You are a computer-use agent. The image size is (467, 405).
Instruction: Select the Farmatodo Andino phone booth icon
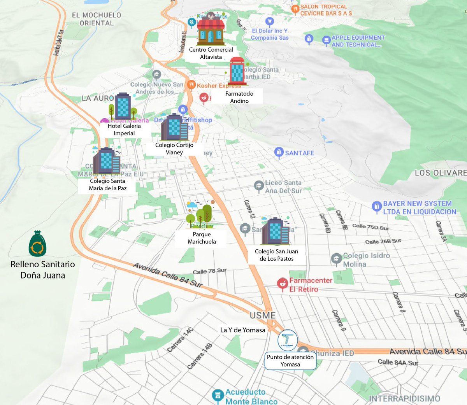[x=237, y=71]
